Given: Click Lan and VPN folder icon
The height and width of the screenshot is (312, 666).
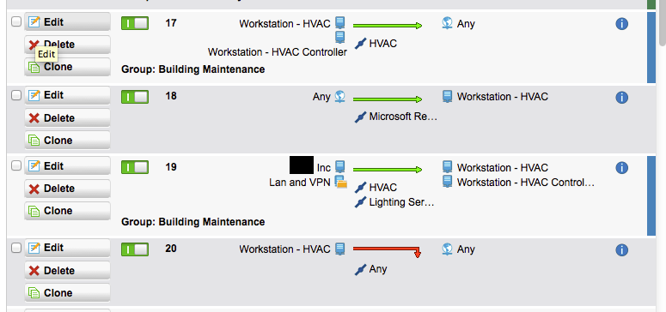Looking at the screenshot, I should tap(340, 183).
